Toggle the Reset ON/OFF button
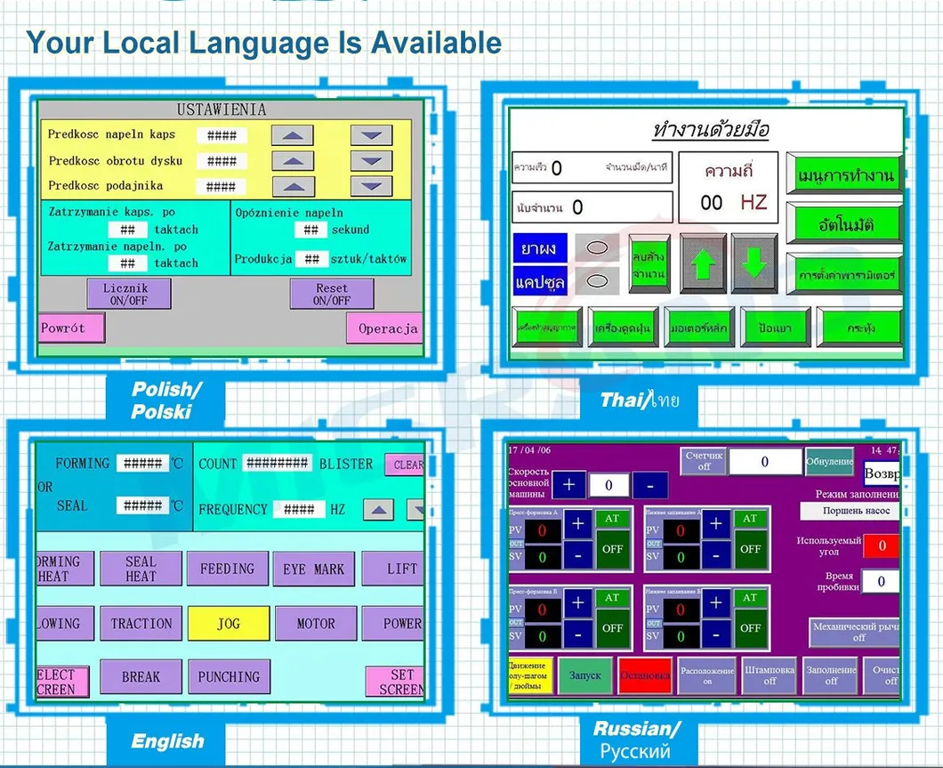The height and width of the screenshot is (768, 943). (332, 294)
